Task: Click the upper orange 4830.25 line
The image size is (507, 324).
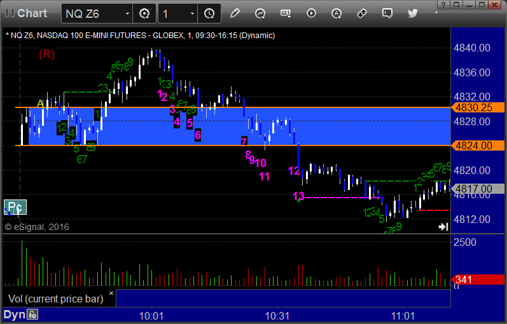Action: click(x=233, y=107)
